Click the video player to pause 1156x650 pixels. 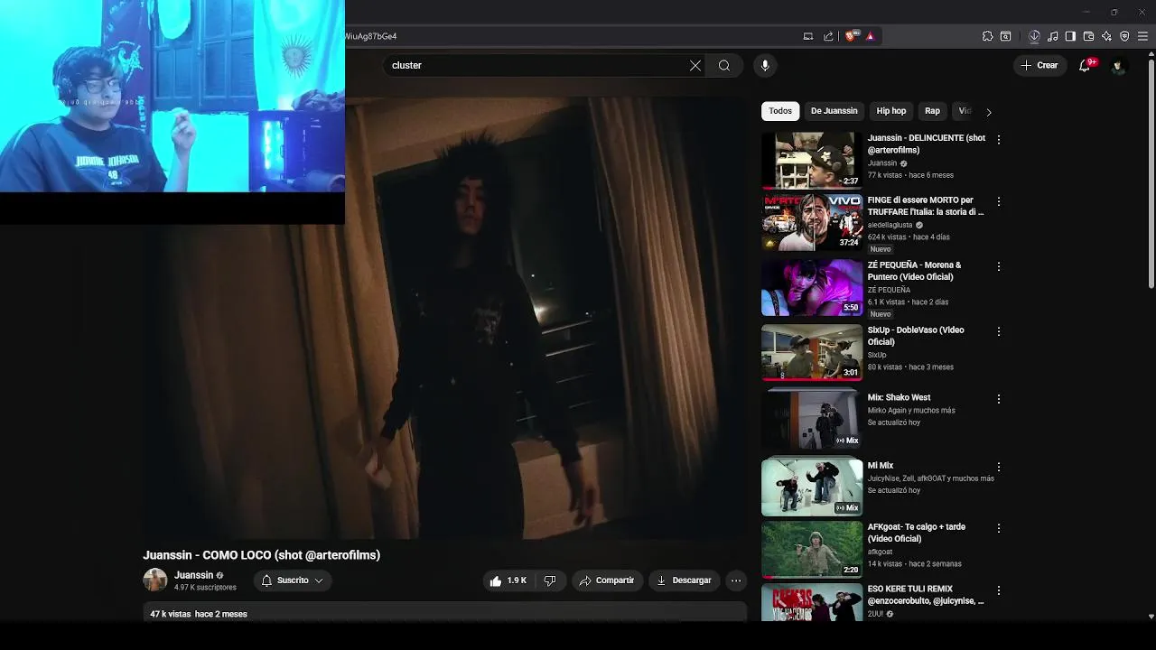pos(444,319)
